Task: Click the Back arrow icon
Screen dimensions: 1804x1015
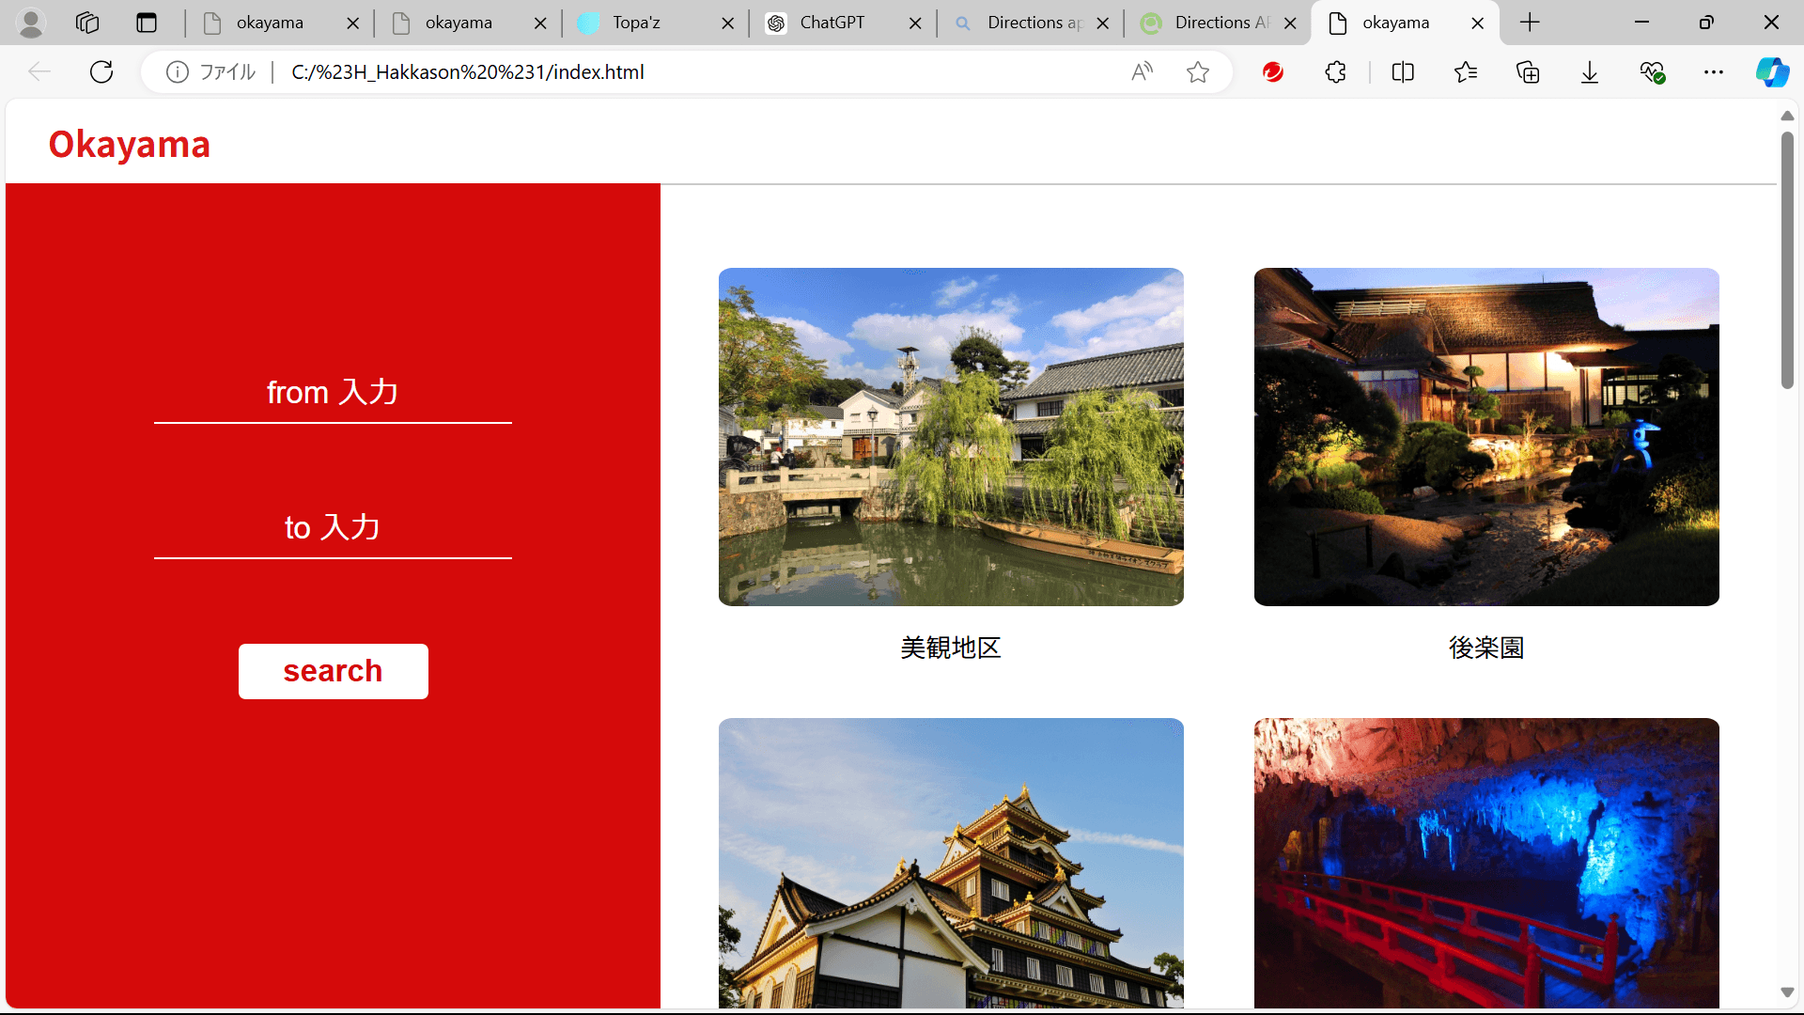Action: (39, 71)
